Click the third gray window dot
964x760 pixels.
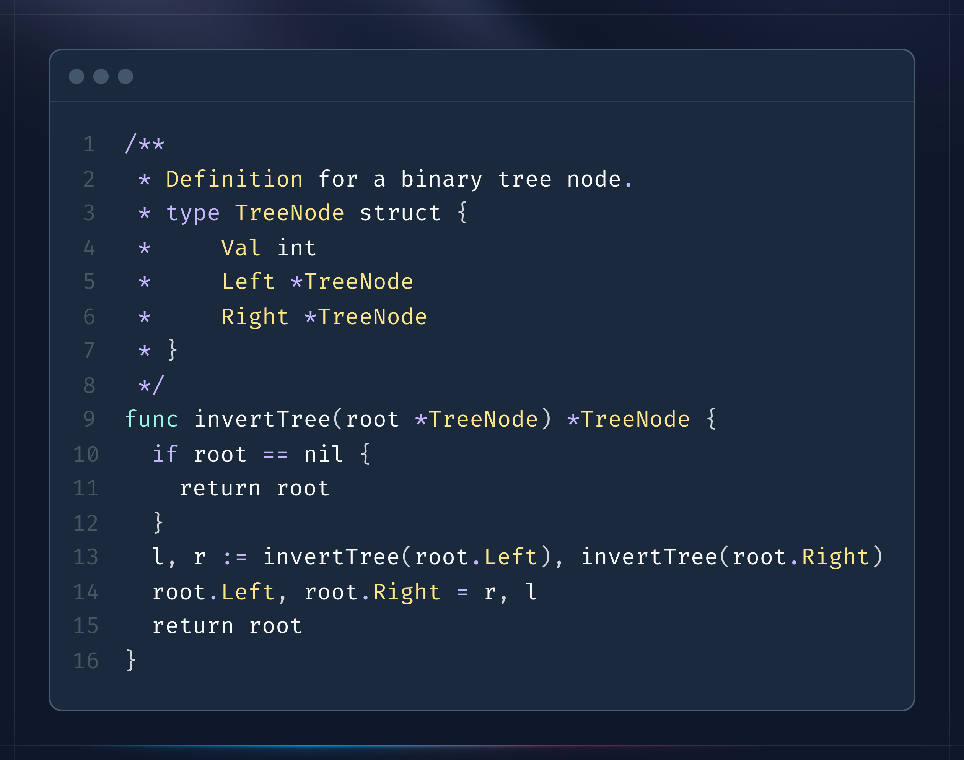tap(125, 76)
